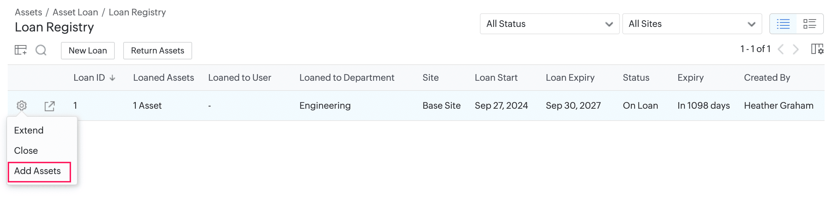Image resolution: width=833 pixels, height=209 pixels.
Task: Click the table settings icon near search
Action: 20,50
